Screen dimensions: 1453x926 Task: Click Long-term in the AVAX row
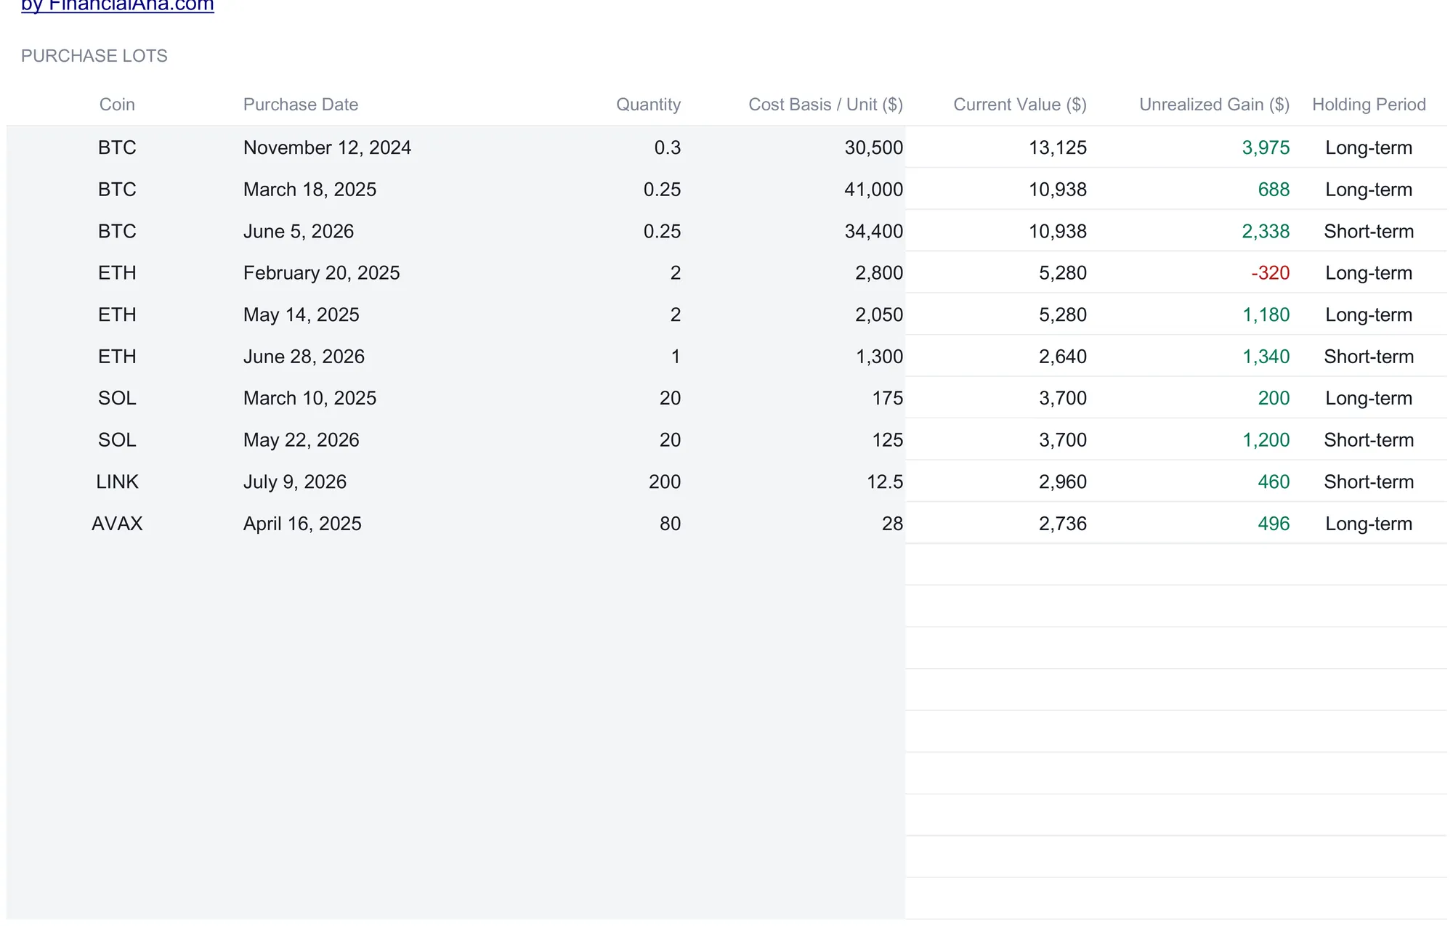pyautogui.click(x=1369, y=524)
